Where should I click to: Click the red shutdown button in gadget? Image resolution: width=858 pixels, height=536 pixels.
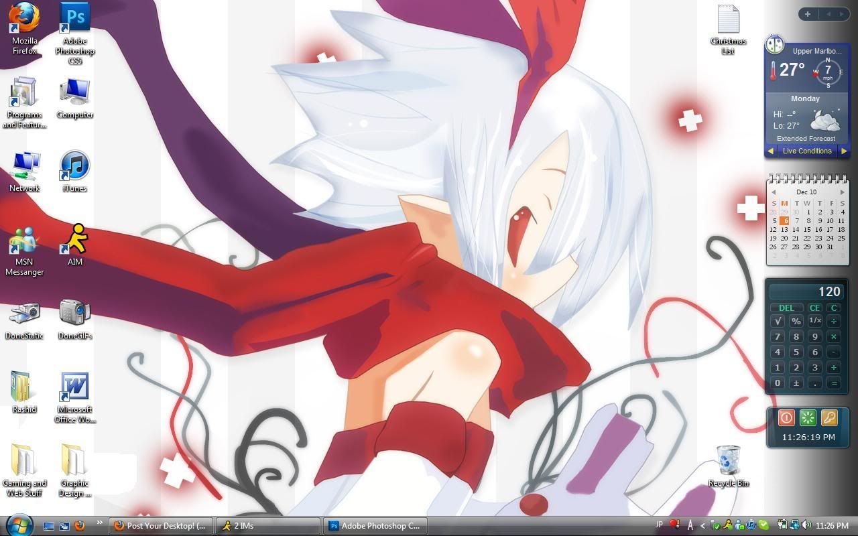[x=786, y=418]
